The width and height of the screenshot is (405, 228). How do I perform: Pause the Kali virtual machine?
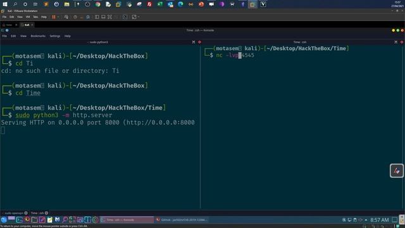54,17
